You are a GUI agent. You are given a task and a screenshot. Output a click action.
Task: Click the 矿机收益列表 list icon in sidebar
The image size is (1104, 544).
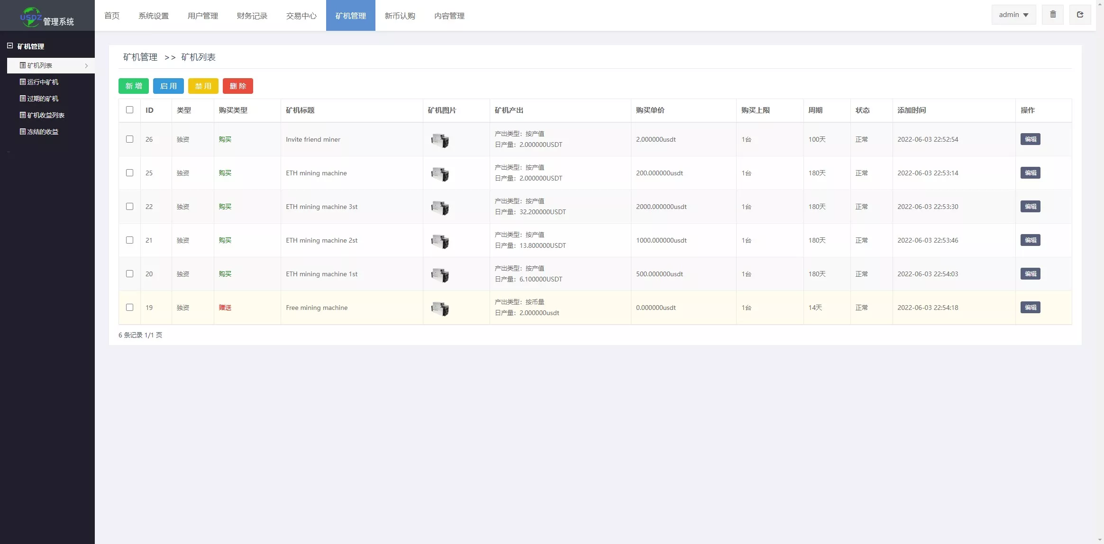point(22,115)
